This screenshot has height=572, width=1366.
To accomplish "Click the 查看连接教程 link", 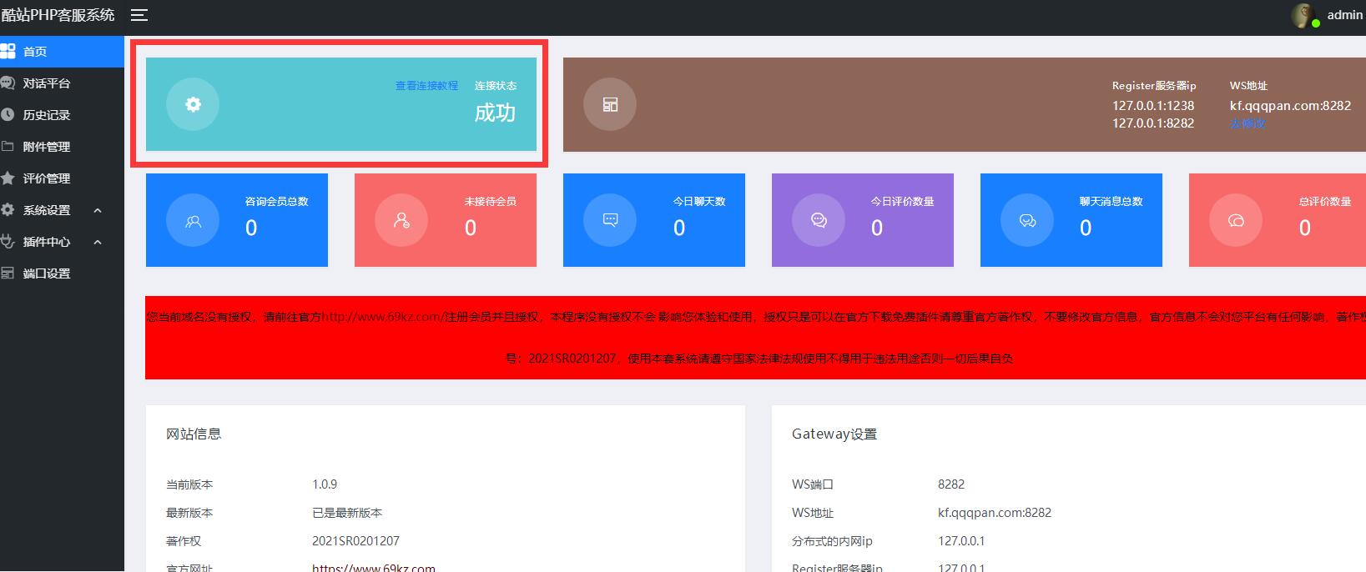I will pyautogui.click(x=426, y=86).
